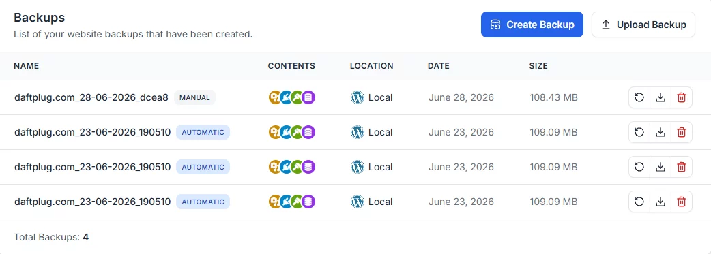
Task: Click AUTOMATIC badge on first automatic backup
Action: 203,132
